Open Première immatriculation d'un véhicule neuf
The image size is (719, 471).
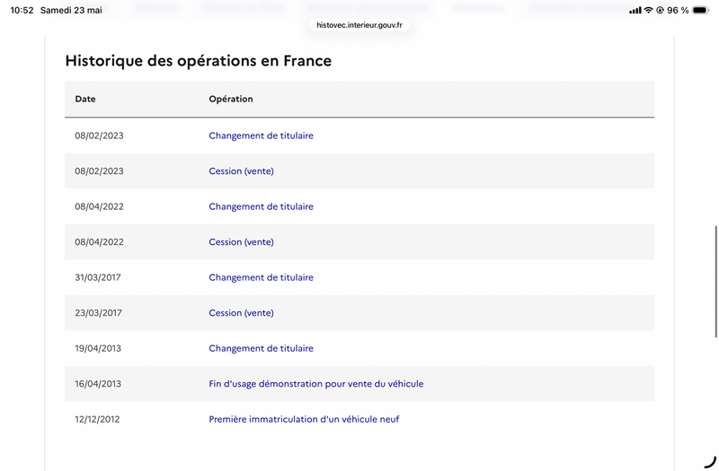304,419
